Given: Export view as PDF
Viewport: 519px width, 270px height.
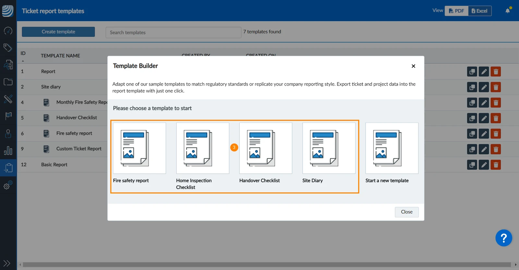Looking at the screenshot, I should 456,11.
